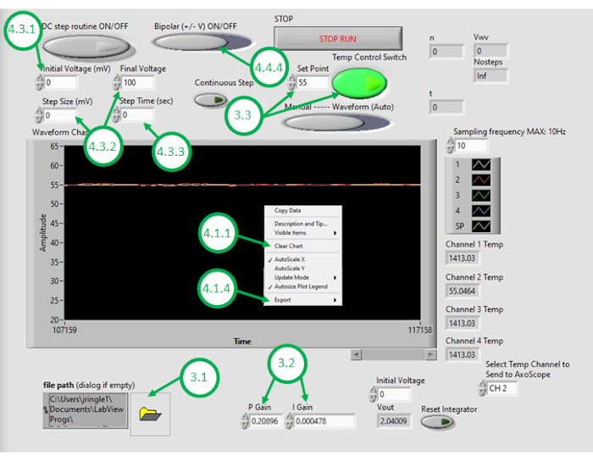This screenshot has width=593, height=461.
Task: Toggle the Continuous Step switch
Action: [211, 100]
